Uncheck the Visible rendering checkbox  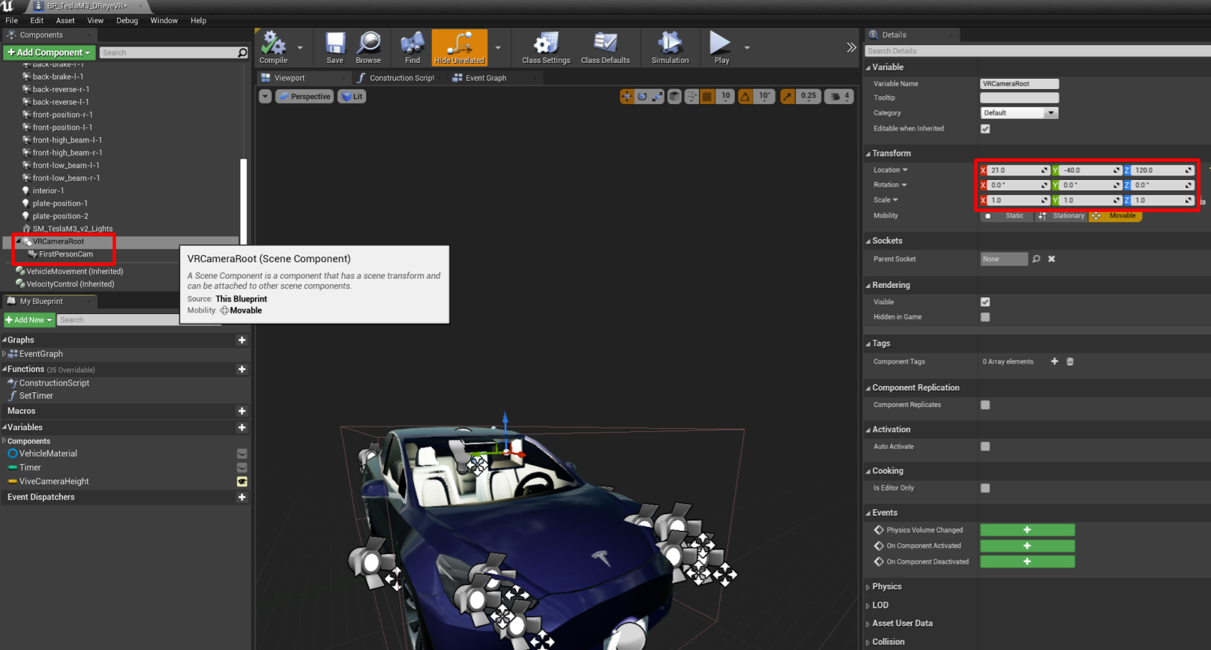pos(985,302)
